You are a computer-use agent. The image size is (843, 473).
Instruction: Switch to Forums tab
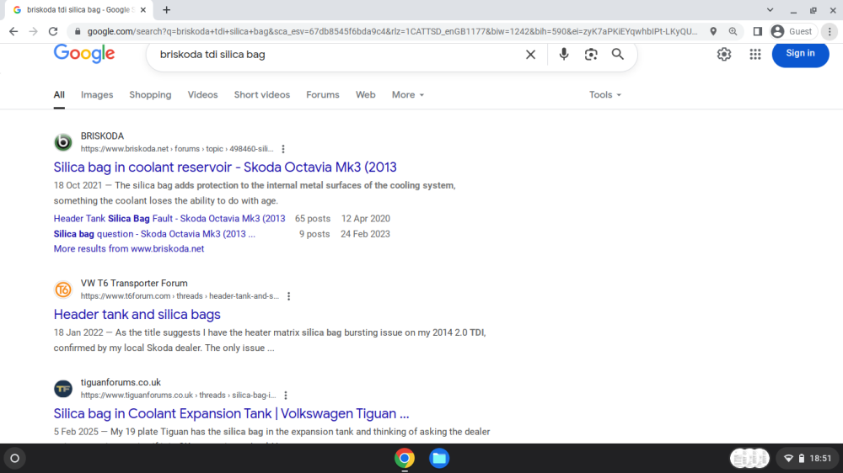coord(323,95)
